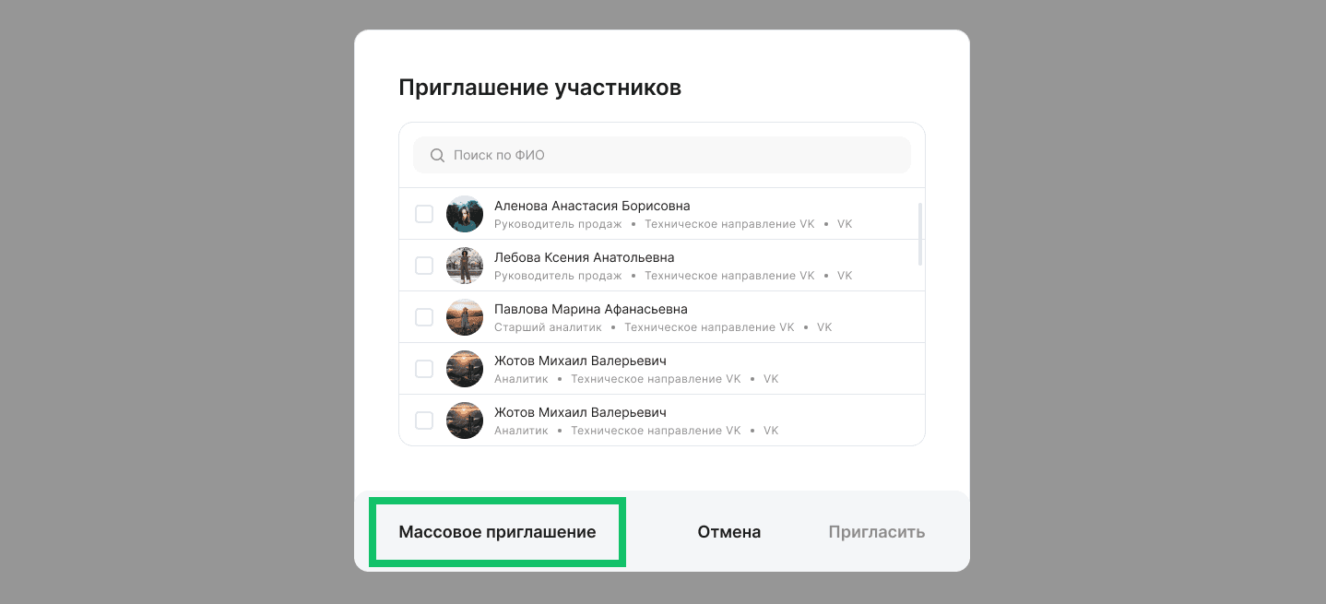1326x604 pixels.
Task: Click the Поиск по ФИО search field
Action: point(661,155)
